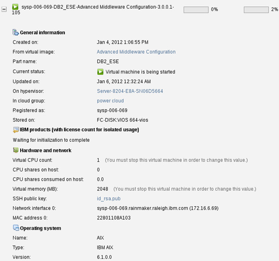The image size is (279, 261).
Task: Click the General information section icon
Action: tap(16, 33)
